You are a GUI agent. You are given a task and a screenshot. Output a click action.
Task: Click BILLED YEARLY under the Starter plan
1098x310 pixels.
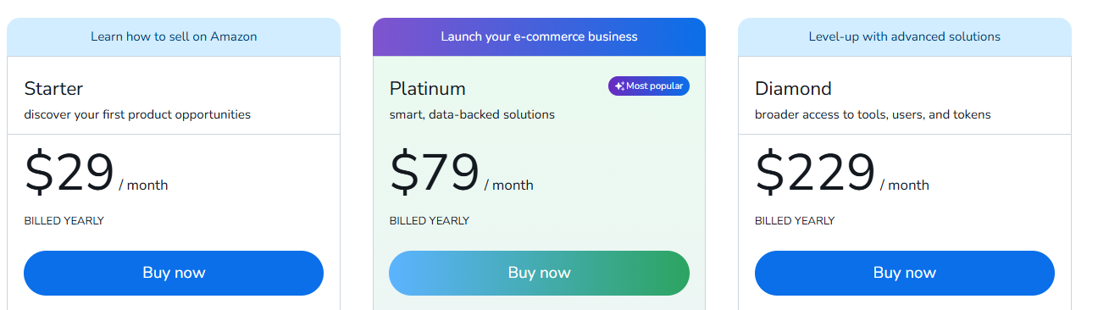click(64, 221)
